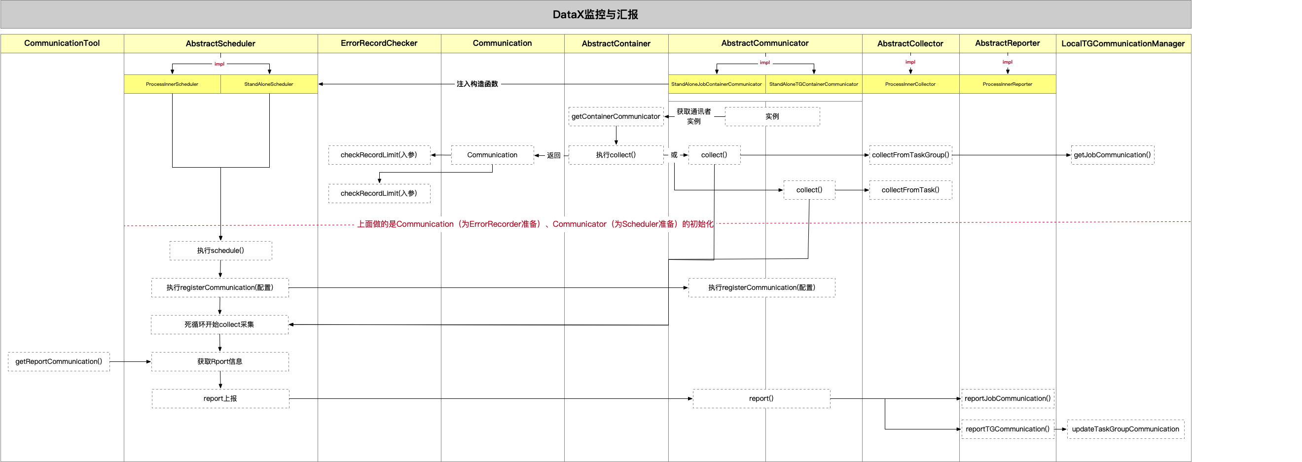Select the collectFromTask() node
1302x462 pixels.
tap(910, 190)
